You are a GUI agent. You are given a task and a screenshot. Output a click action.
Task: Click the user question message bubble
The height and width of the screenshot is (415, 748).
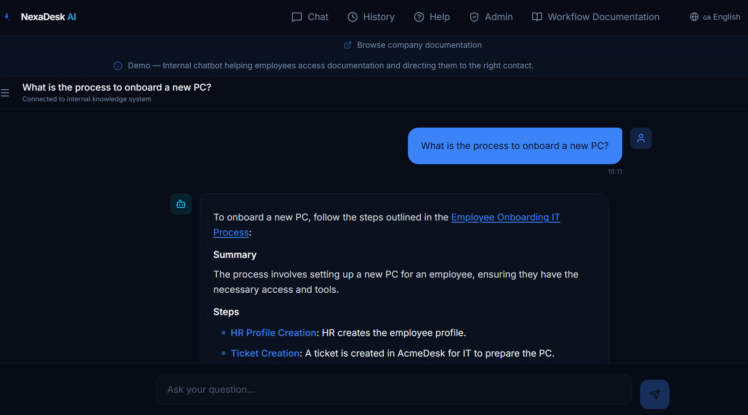coord(514,146)
